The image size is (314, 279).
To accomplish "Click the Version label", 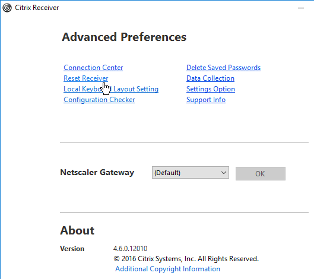I will pyautogui.click(x=72, y=249).
